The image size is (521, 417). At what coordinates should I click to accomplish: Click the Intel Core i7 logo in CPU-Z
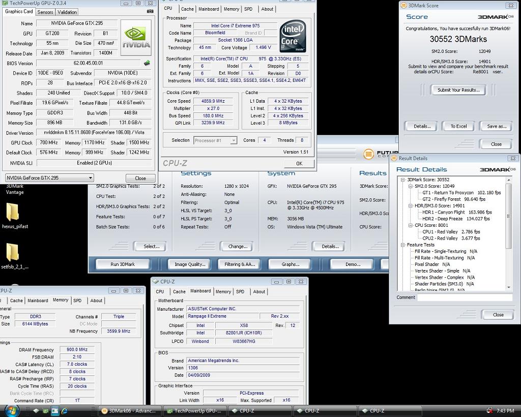click(293, 36)
